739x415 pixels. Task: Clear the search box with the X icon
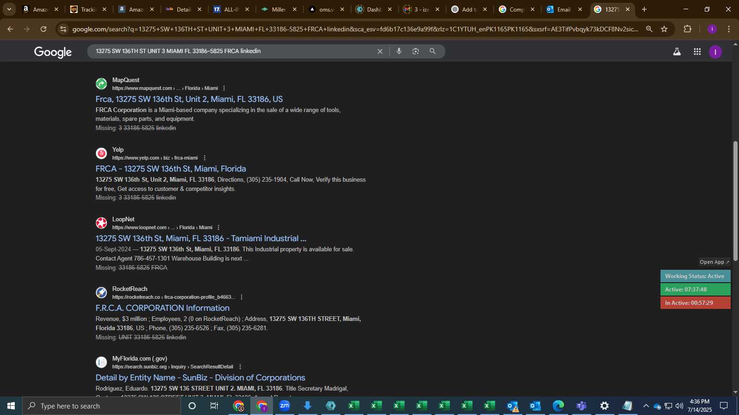[380, 51]
